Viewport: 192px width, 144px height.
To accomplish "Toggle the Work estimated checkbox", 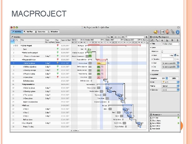I will 175,55.
